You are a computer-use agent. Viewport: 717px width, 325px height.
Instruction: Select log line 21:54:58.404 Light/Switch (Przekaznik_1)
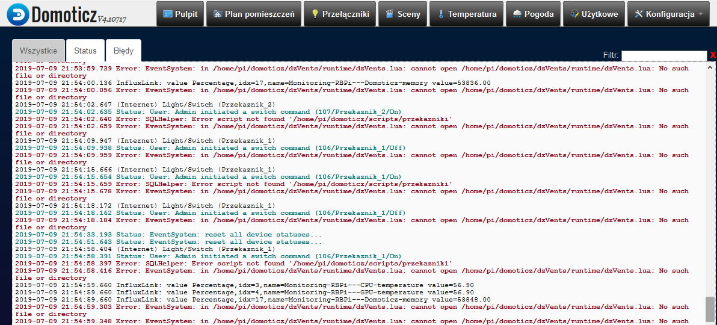click(x=146, y=249)
